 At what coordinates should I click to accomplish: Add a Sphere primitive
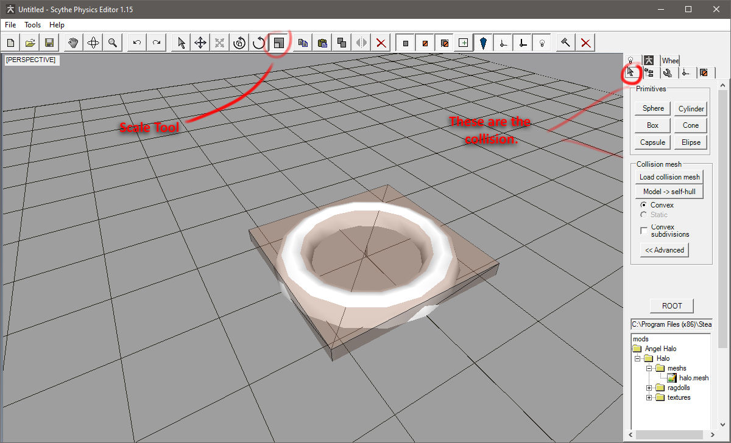(x=653, y=108)
